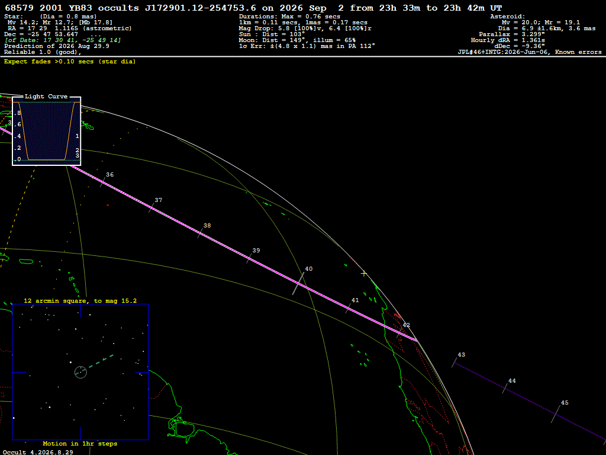This screenshot has width=606, height=455.
Task: Open the Light Curve inset graph
Action: pos(46,131)
